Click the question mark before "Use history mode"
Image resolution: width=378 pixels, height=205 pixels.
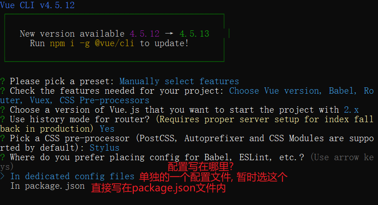coord(3,119)
